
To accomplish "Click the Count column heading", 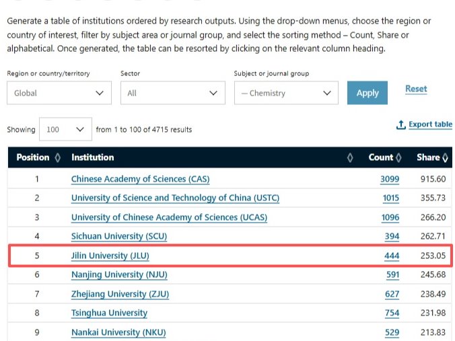I will point(381,157).
